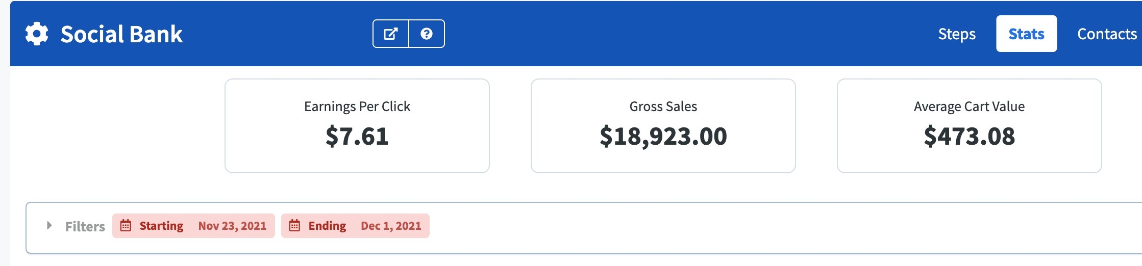Click the Ending filter label
The image size is (1142, 266).
coord(327,226)
